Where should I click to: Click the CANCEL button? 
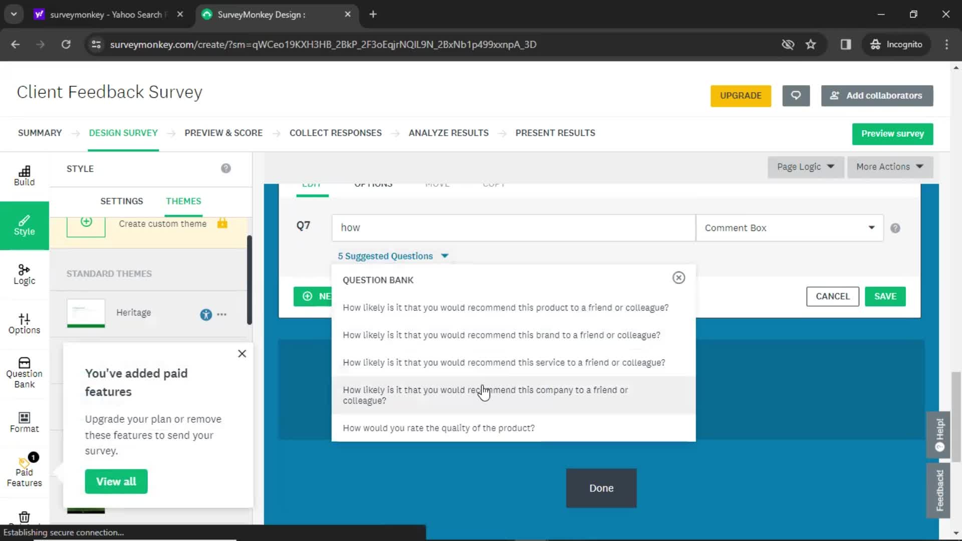(833, 296)
